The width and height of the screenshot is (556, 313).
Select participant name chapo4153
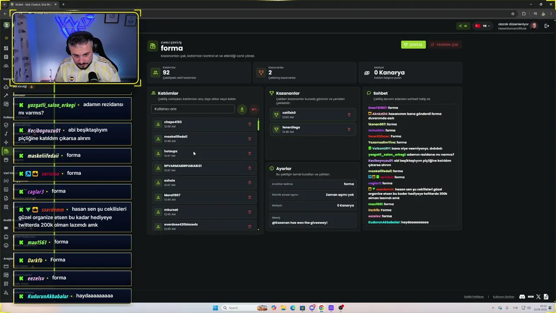(173, 122)
